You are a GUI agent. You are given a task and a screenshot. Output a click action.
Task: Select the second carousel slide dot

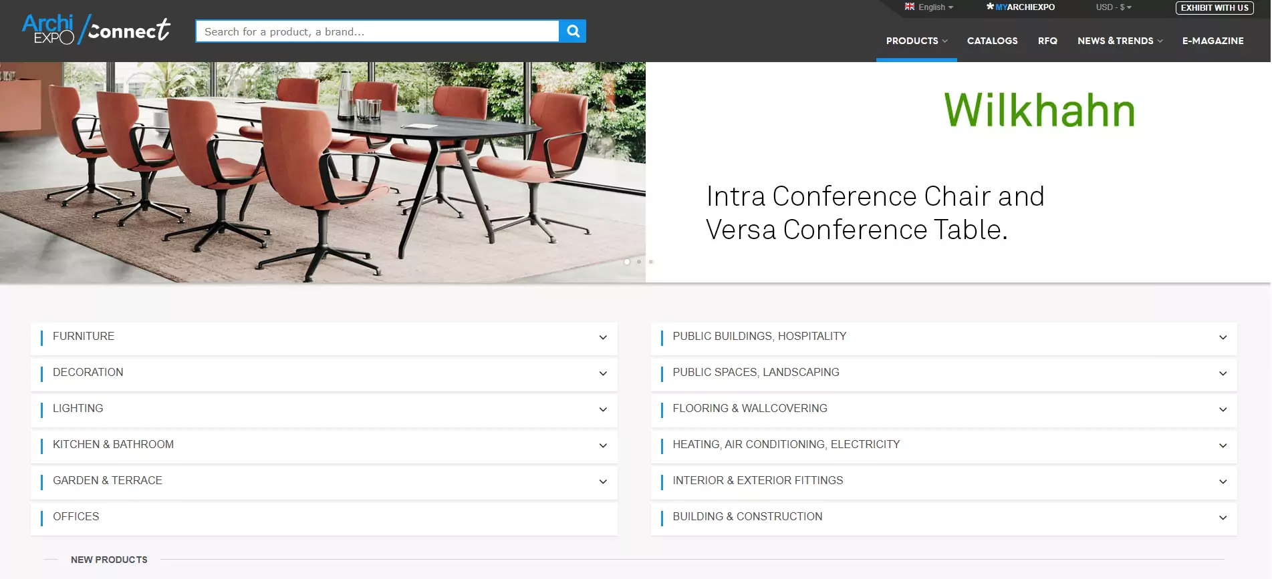point(639,262)
